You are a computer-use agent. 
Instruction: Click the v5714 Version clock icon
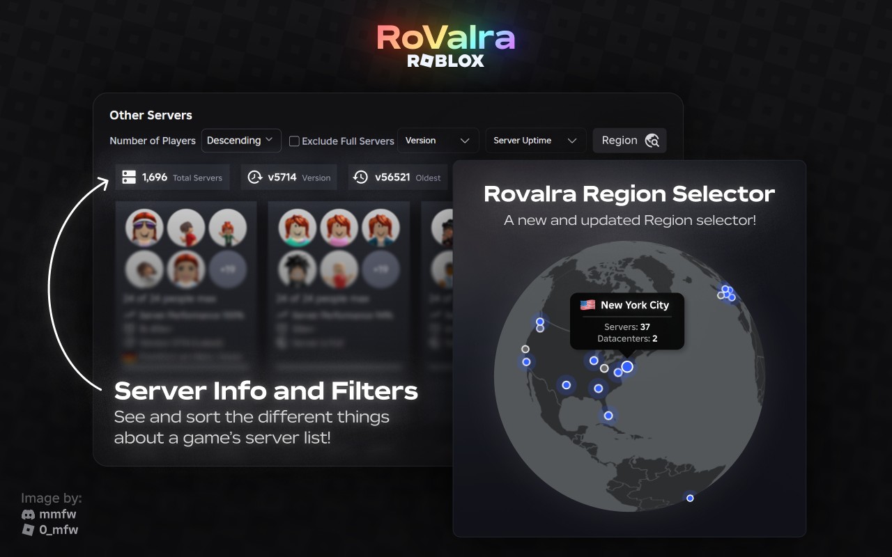click(x=254, y=177)
